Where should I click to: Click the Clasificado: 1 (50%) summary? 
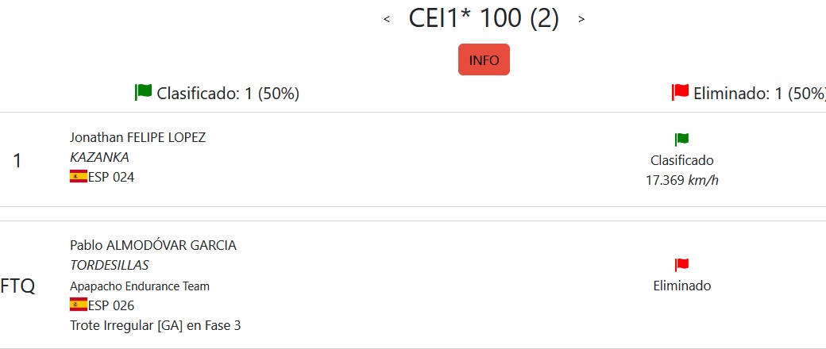[x=228, y=93]
